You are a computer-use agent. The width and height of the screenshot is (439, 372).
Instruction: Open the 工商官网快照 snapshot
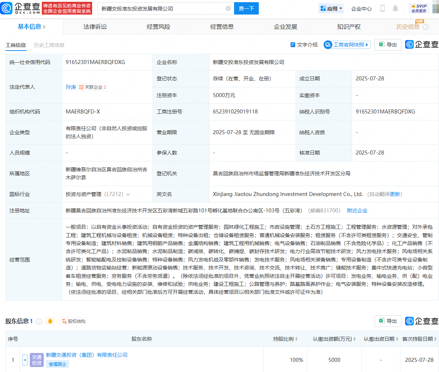pyautogui.click(x=347, y=45)
